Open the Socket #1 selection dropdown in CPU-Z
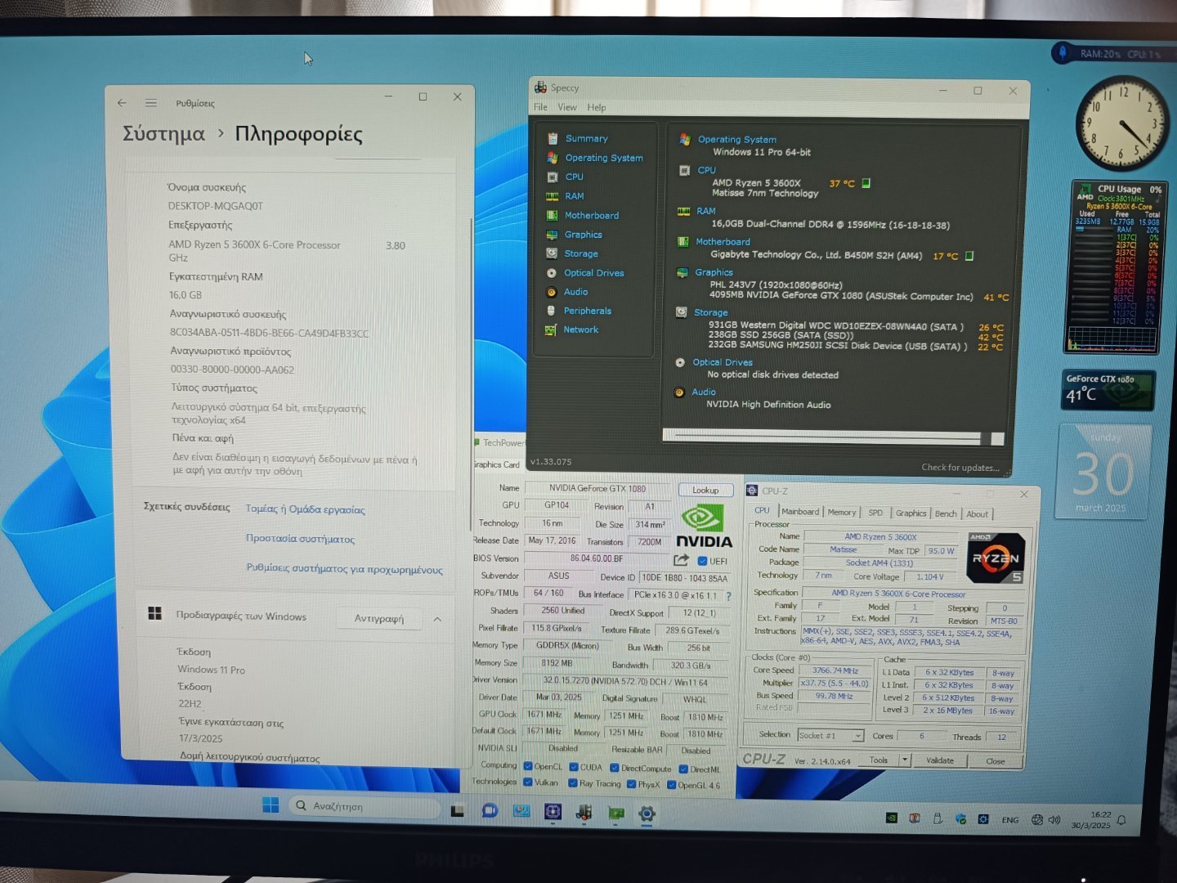This screenshot has height=883, width=1177. pos(830,736)
